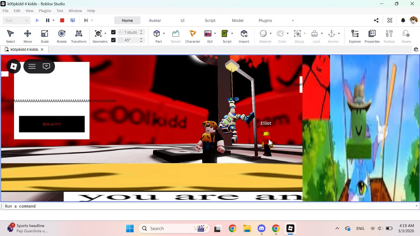This screenshot has width=420, height=236.
Task: Click the viewport settings gear icon
Action: pyautogui.click(x=416, y=49)
